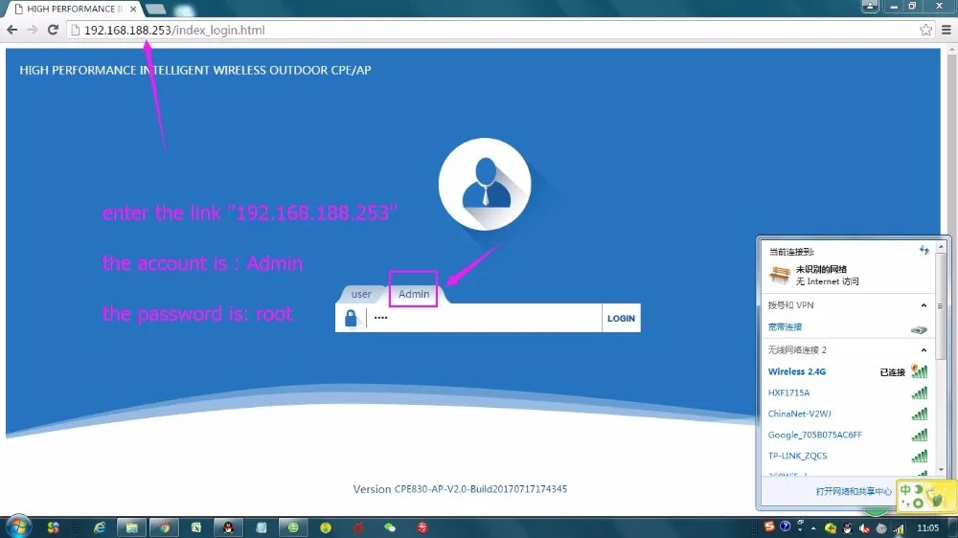Click the user avatar icon

point(485,184)
